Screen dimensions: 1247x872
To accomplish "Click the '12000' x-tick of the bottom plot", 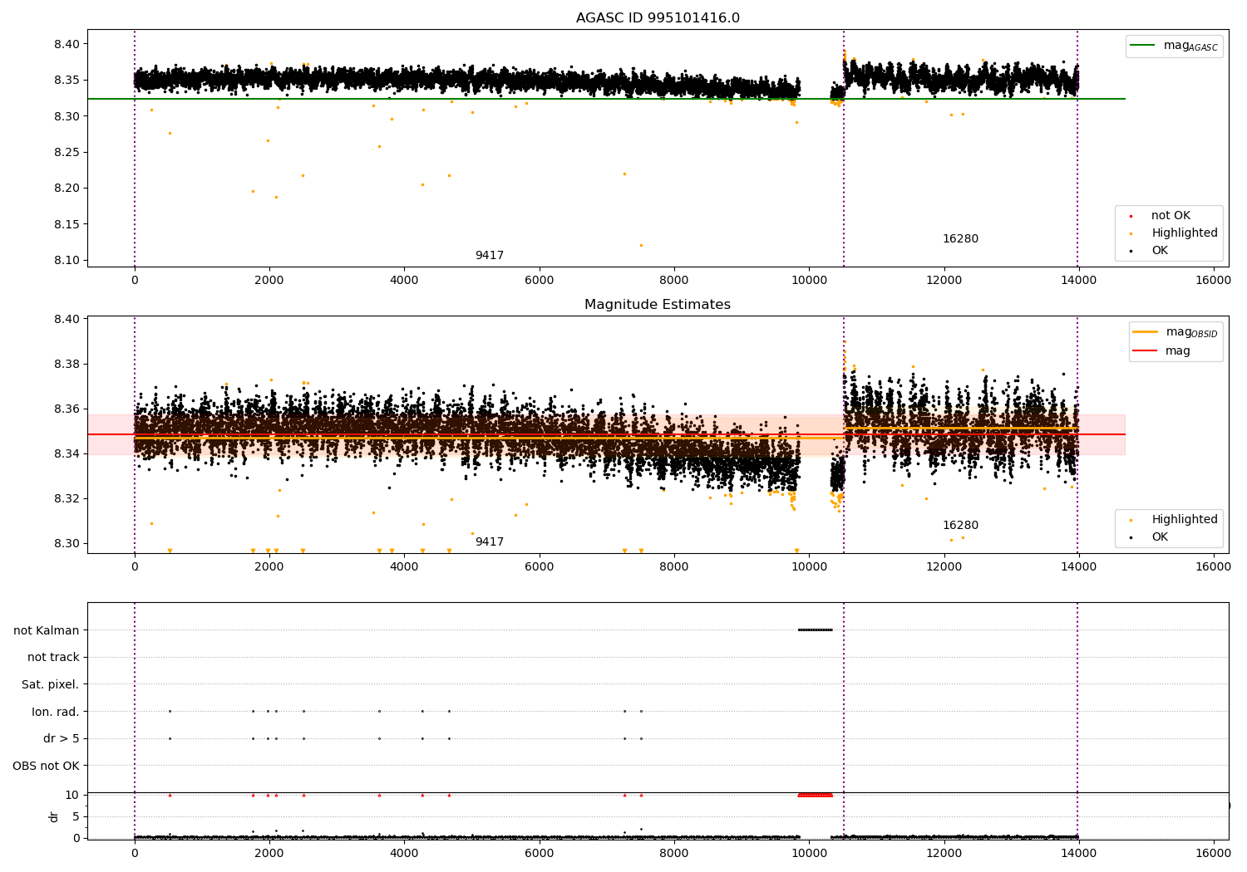I will (944, 854).
